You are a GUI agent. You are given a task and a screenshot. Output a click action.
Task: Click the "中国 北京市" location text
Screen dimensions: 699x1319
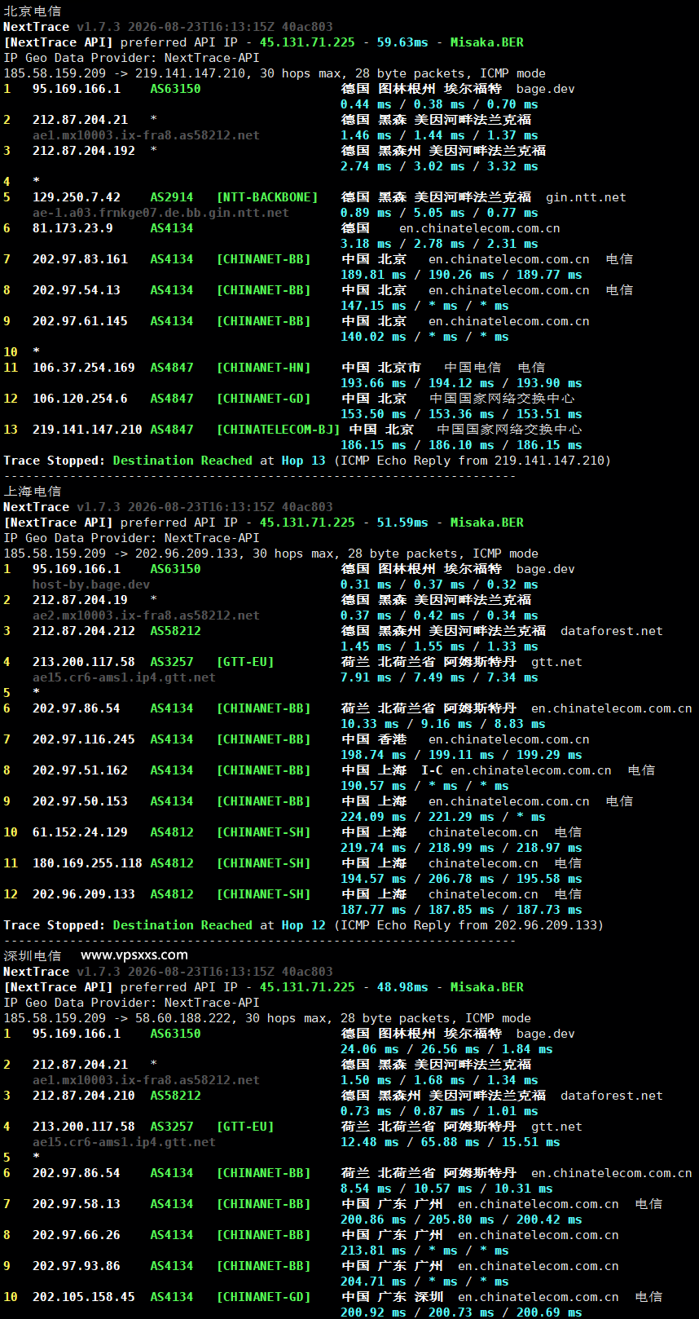(381, 368)
